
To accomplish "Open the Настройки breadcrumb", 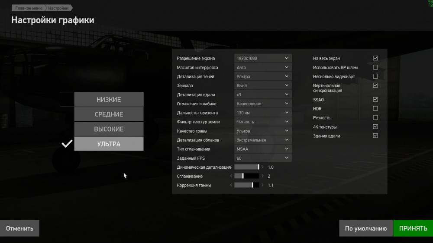I will (58, 8).
